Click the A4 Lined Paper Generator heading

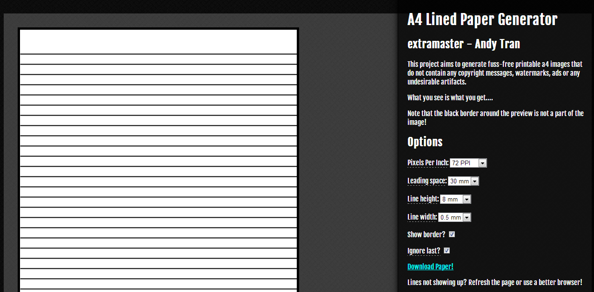click(x=482, y=19)
